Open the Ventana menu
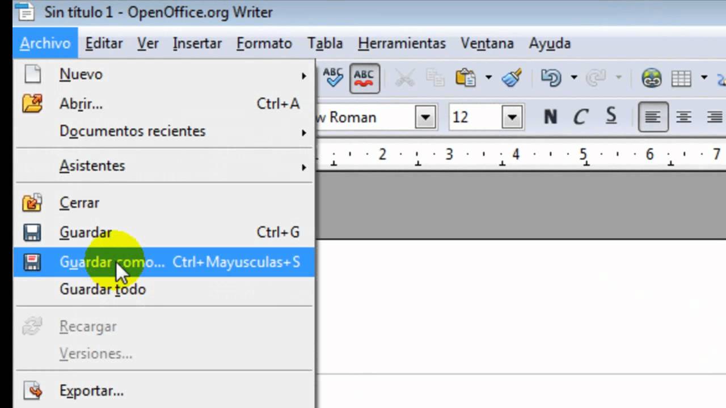The image size is (726, 408). point(487,44)
